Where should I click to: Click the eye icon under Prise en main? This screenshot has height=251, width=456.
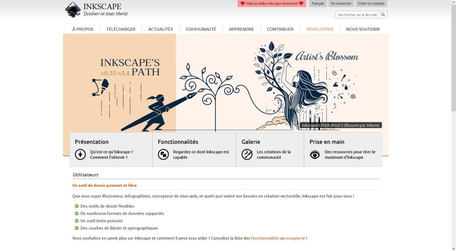(315, 154)
